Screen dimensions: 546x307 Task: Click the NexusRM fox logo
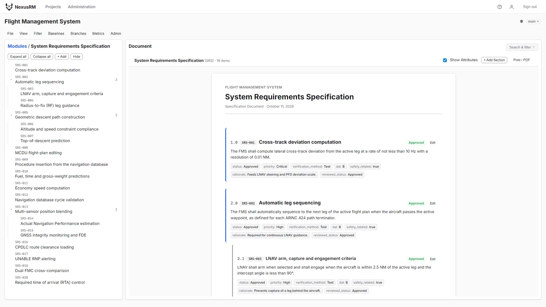coord(9,7)
